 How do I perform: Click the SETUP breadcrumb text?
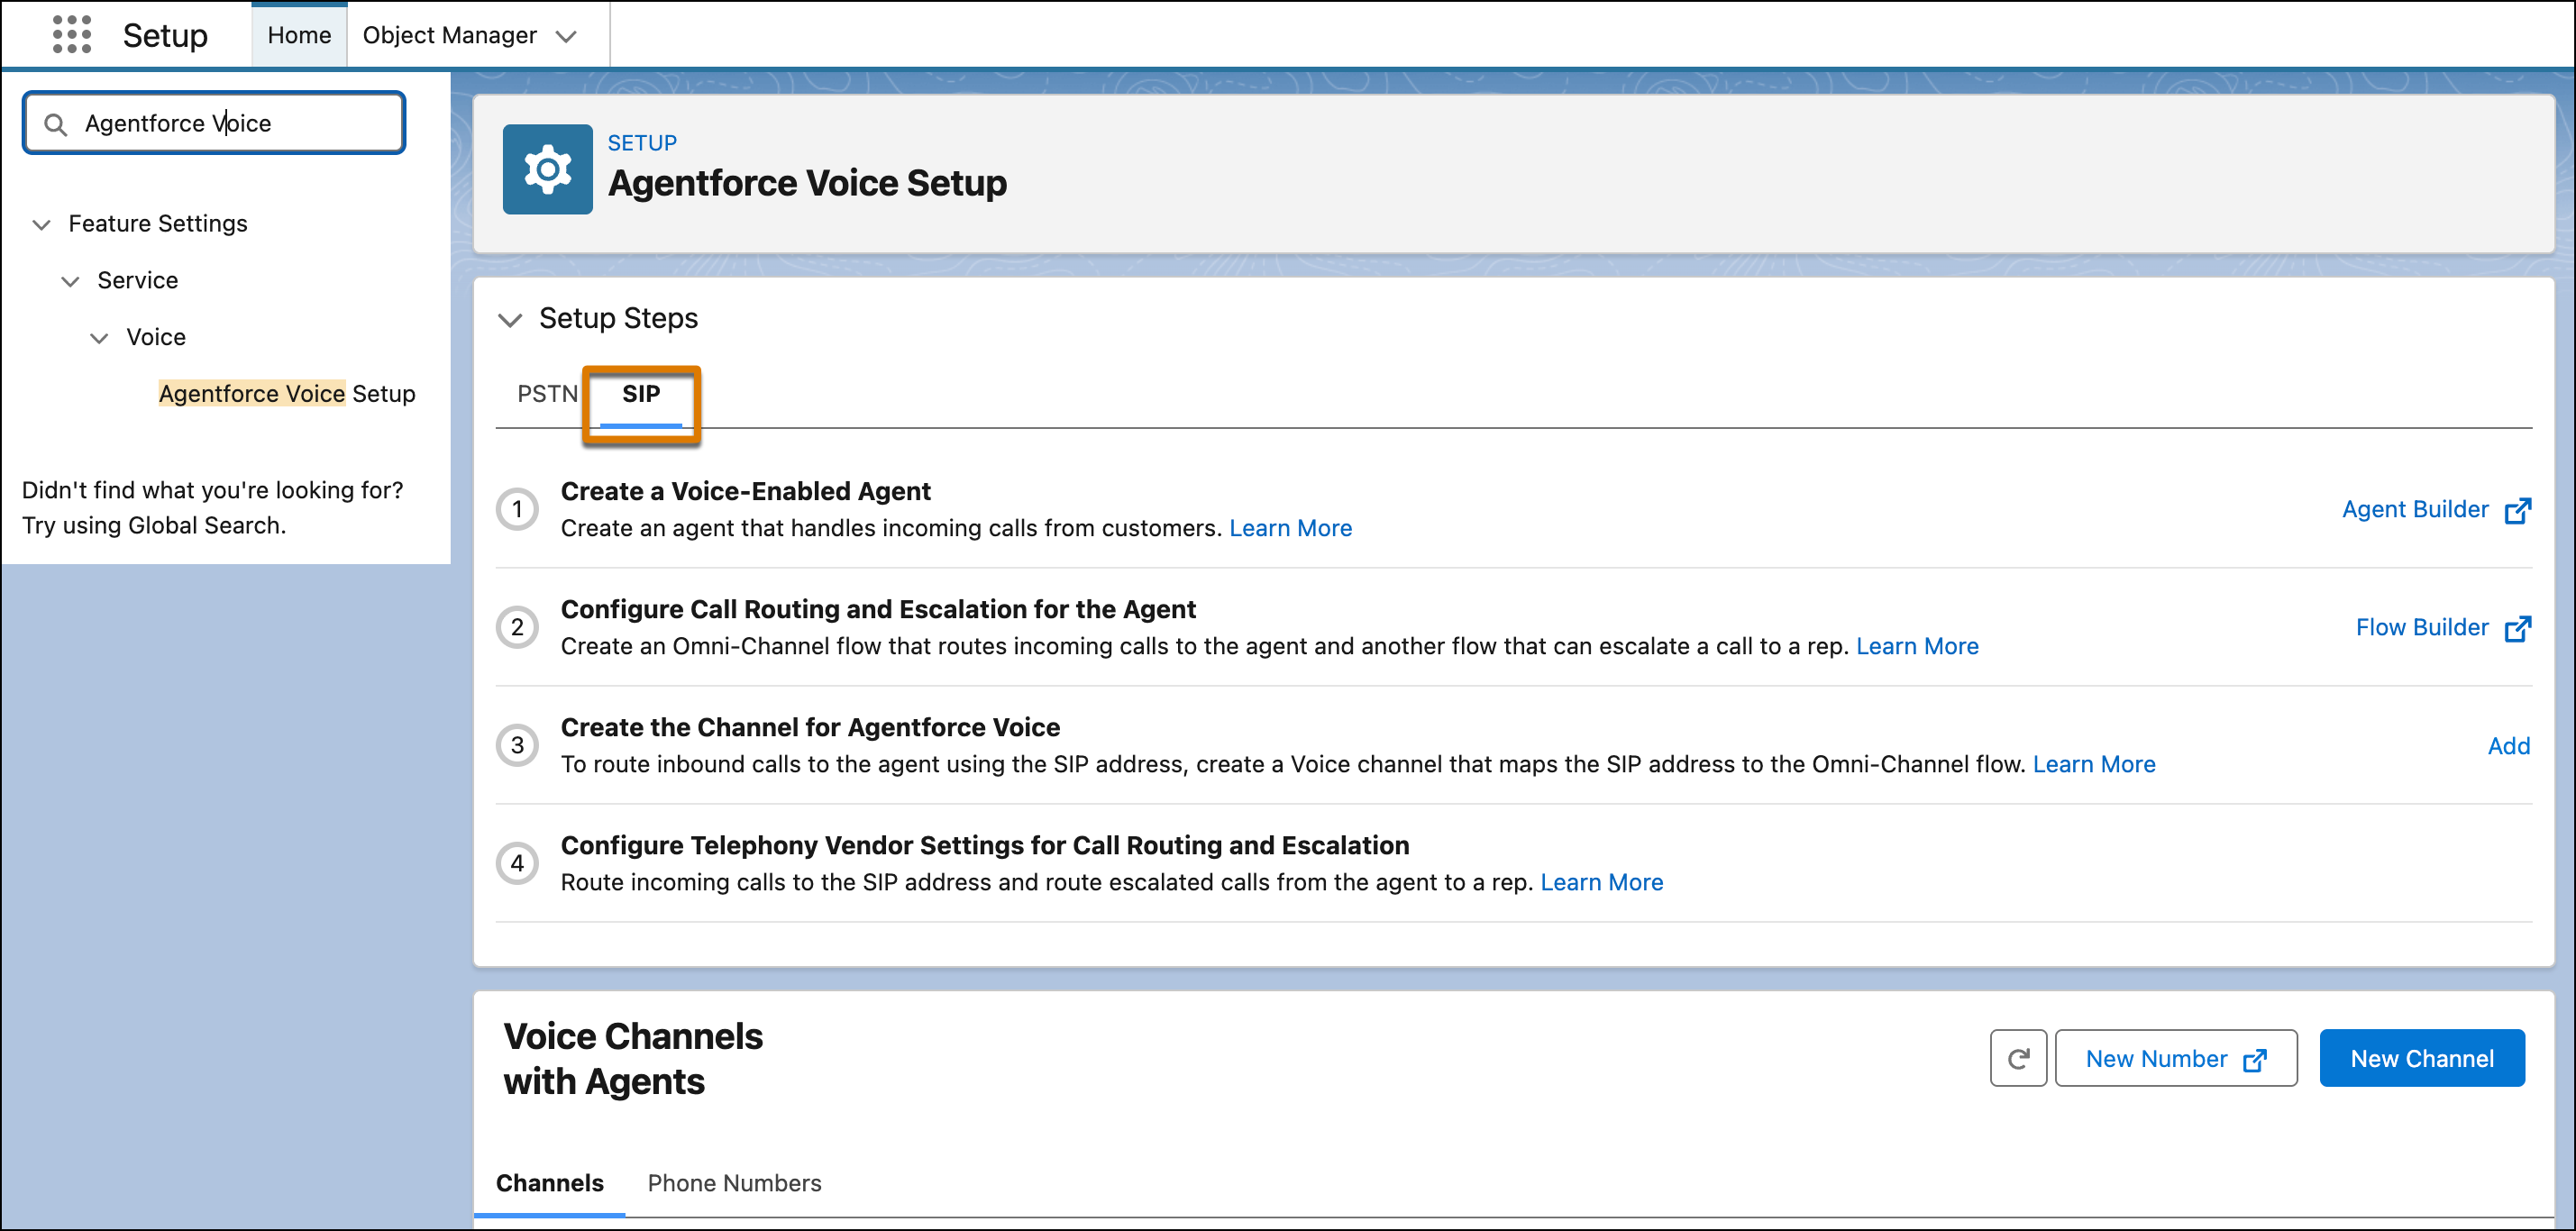pyautogui.click(x=642, y=143)
